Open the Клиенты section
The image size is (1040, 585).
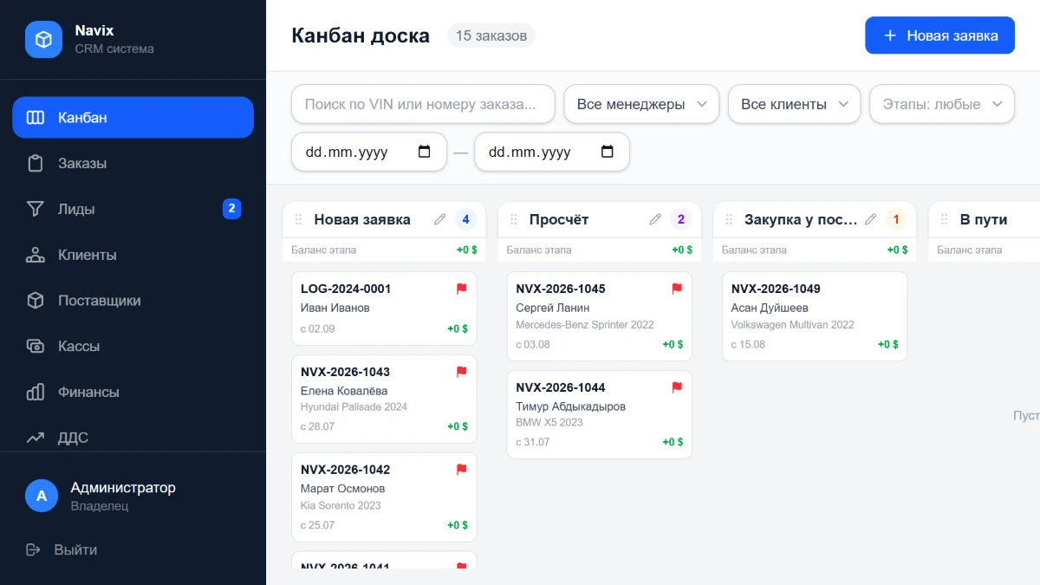click(x=133, y=255)
